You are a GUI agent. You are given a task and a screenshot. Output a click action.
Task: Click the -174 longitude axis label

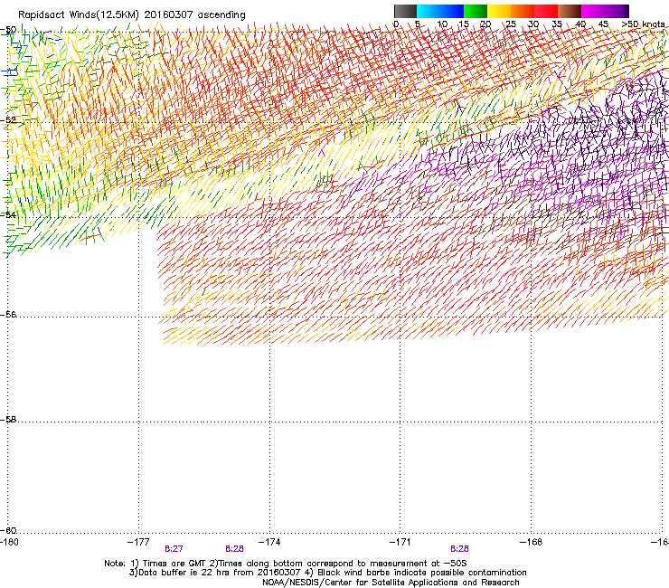(269, 542)
